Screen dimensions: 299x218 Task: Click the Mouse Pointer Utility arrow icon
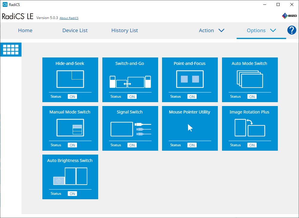click(x=190, y=128)
